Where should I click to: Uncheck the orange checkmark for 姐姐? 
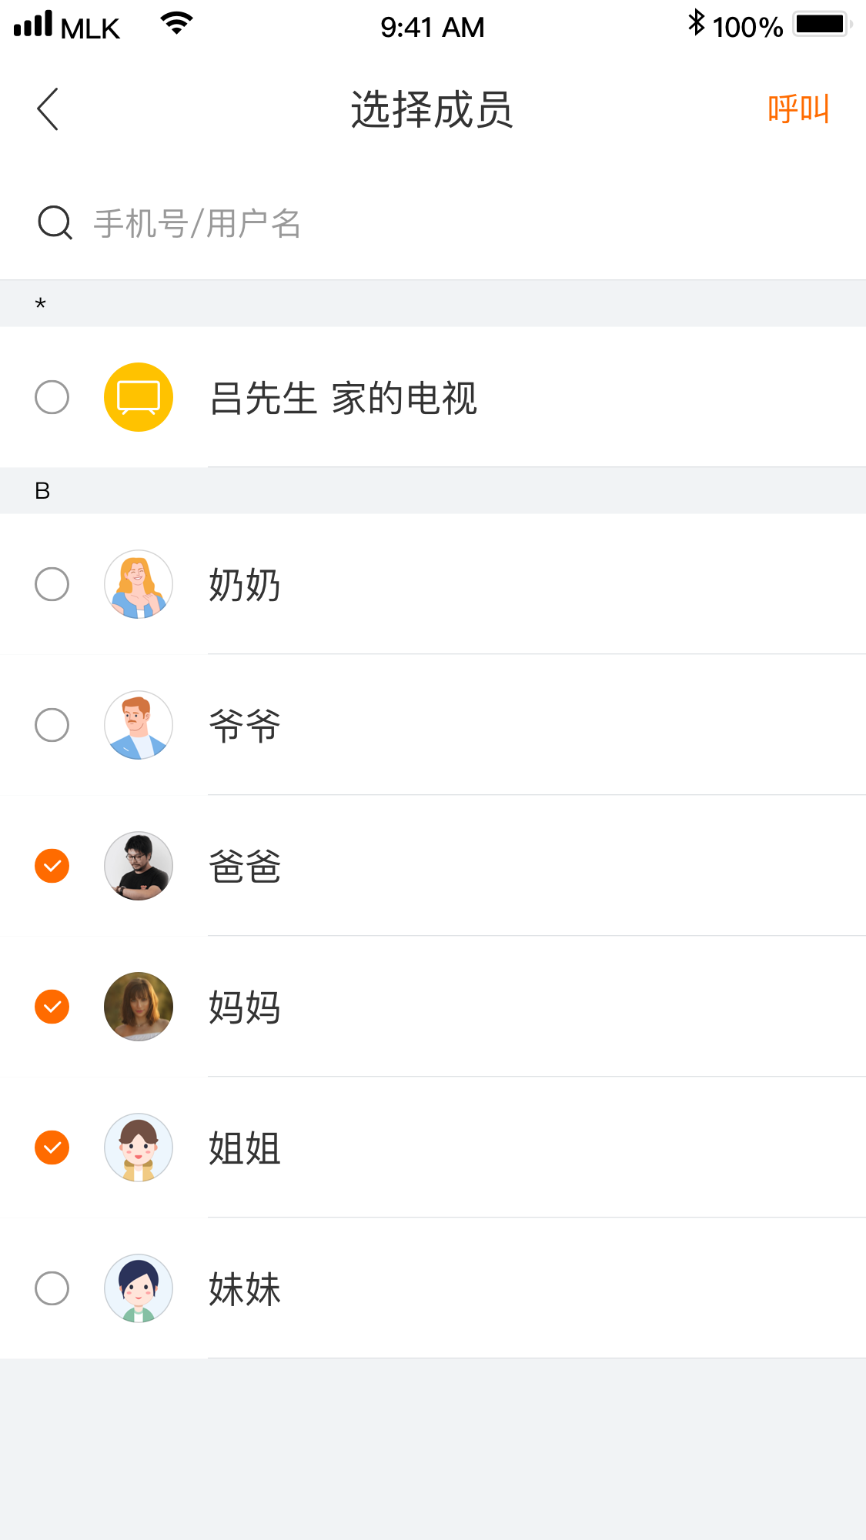coord(52,1147)
